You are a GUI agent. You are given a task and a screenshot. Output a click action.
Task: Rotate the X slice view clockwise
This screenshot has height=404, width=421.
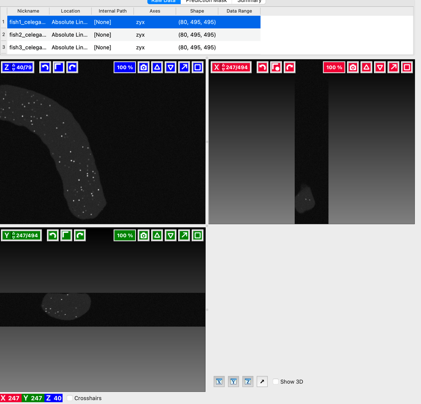289,67
